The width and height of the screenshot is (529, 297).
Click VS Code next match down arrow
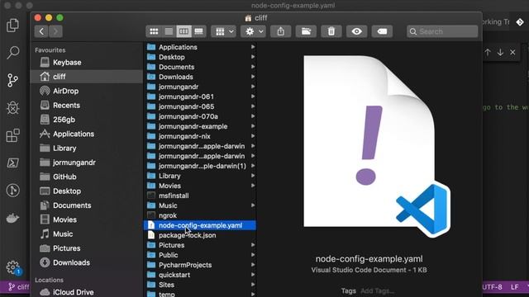(500, 53)
